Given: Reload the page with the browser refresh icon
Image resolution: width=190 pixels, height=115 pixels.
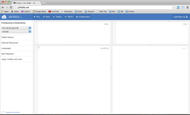Looking at the screenshot, I should click(x=11, y=7).
